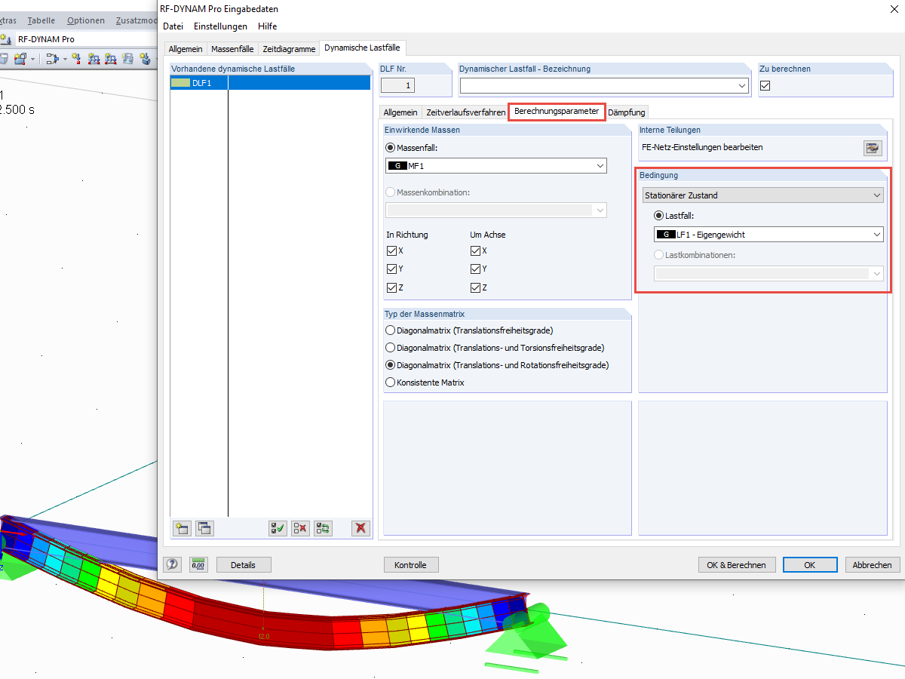905x679 pixels.
Task: Click RF-DYNAM Pro module field in main window
Action: 85,38
